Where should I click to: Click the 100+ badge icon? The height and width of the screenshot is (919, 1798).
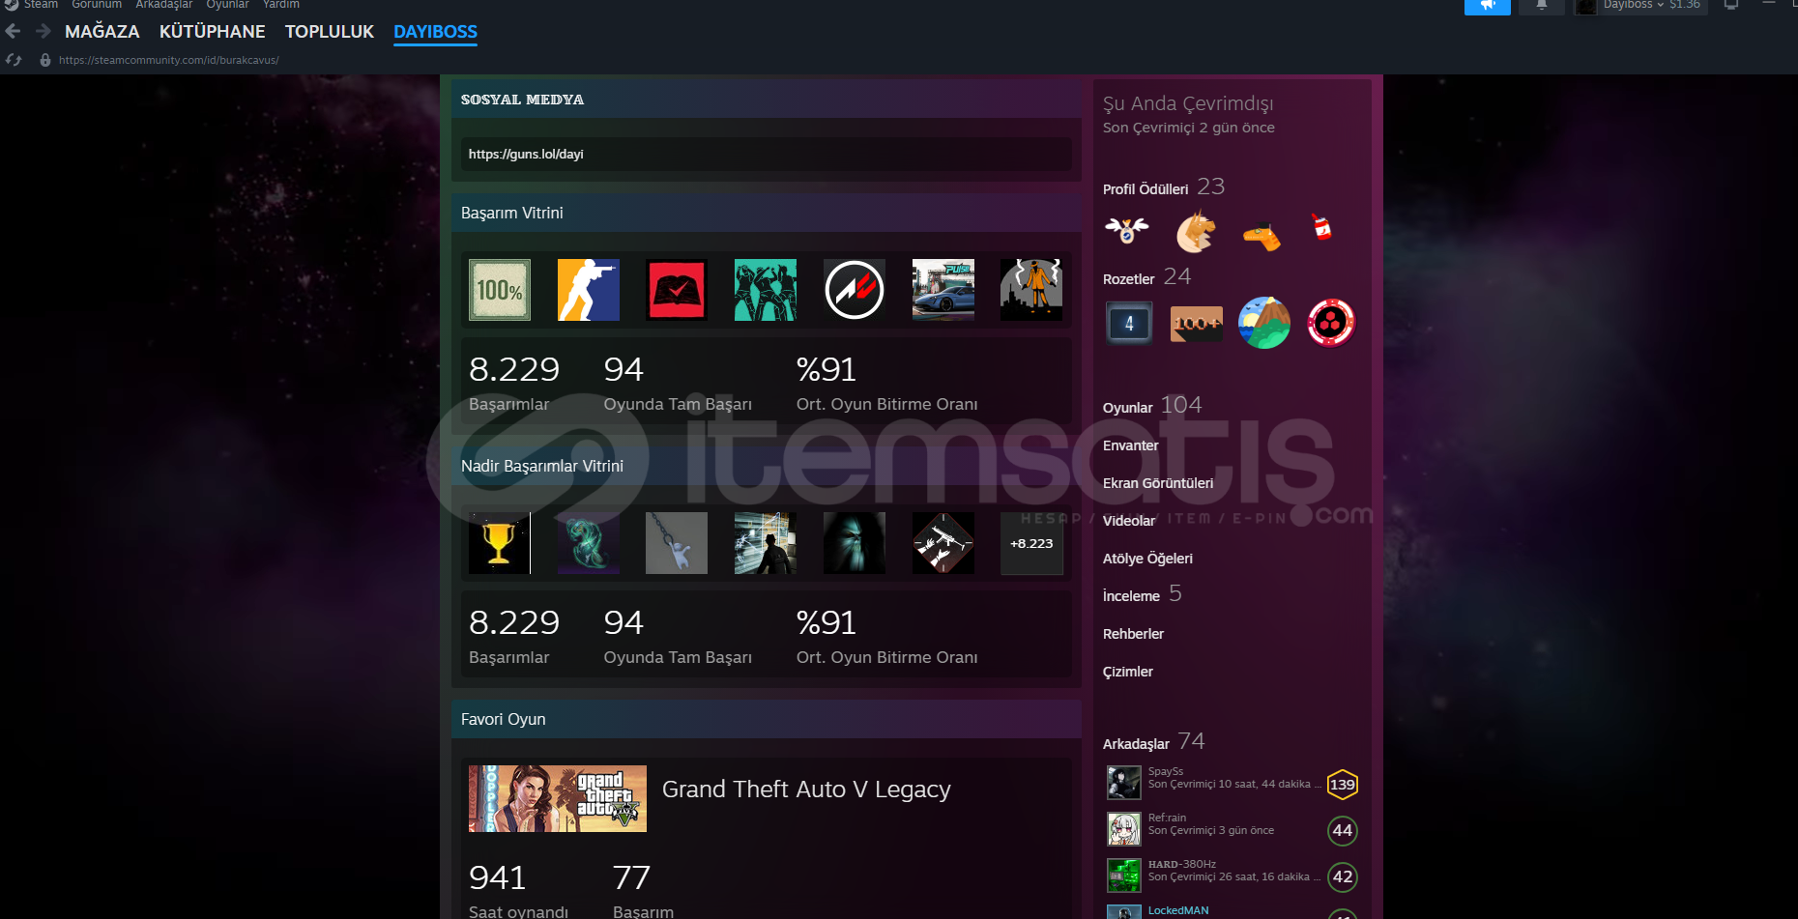point(1197,324)
